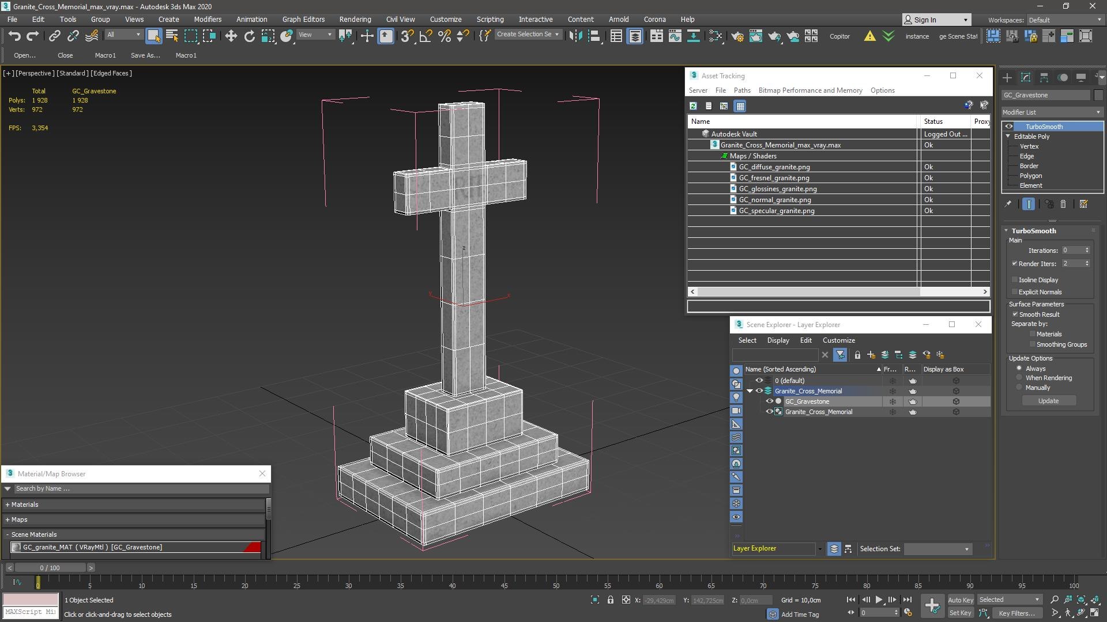Activate the Select Object tool
1107x622 pixels.
[153, 36]
